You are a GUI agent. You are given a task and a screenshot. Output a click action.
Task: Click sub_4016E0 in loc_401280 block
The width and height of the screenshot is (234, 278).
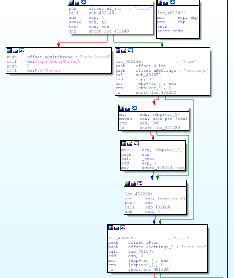click(x=157, y=207)
